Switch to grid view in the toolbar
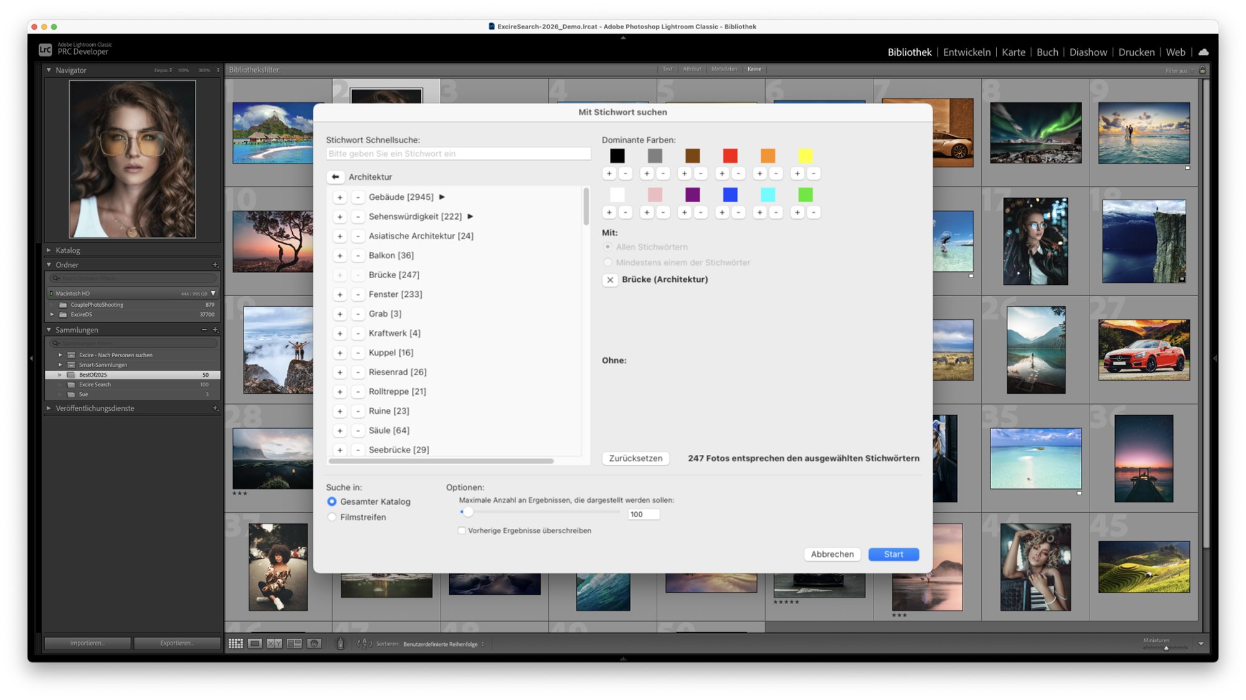 [235, 644]
